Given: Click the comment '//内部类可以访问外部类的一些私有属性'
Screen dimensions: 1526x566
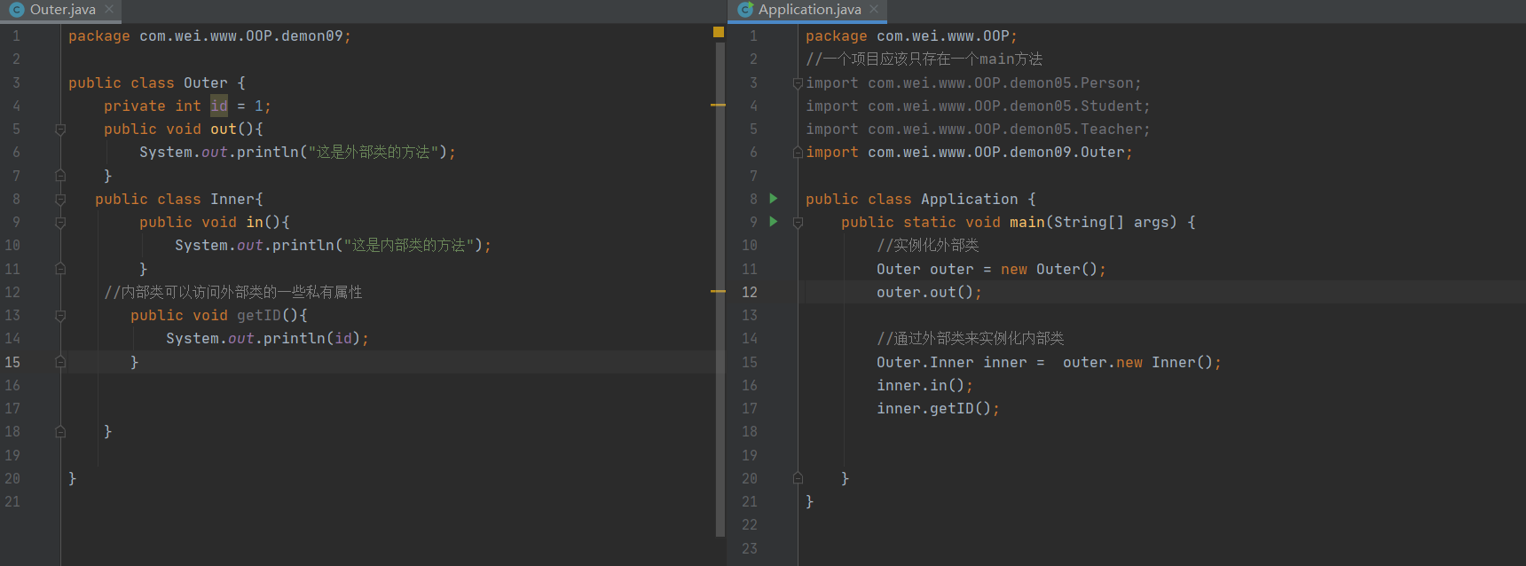Looking at the screenshot, I should tap(233, 292).
